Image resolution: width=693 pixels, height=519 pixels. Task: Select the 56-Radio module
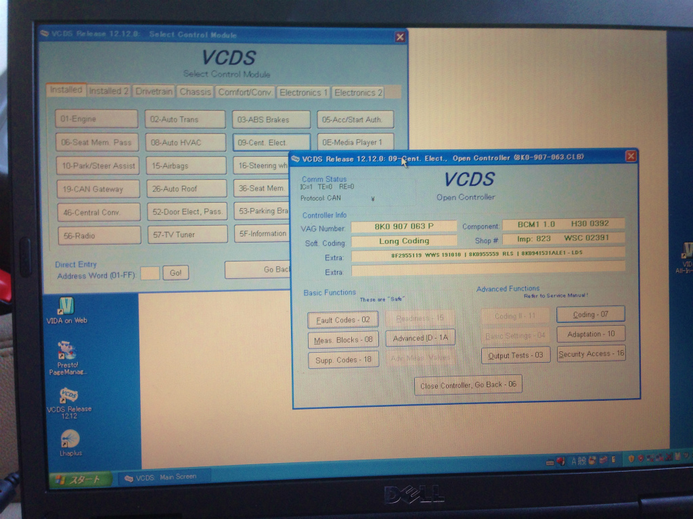point(99,236)
